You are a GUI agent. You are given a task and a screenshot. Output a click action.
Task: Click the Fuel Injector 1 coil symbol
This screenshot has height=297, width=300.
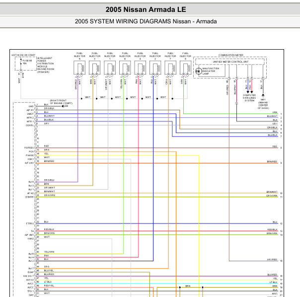click(x=110, y=68)
